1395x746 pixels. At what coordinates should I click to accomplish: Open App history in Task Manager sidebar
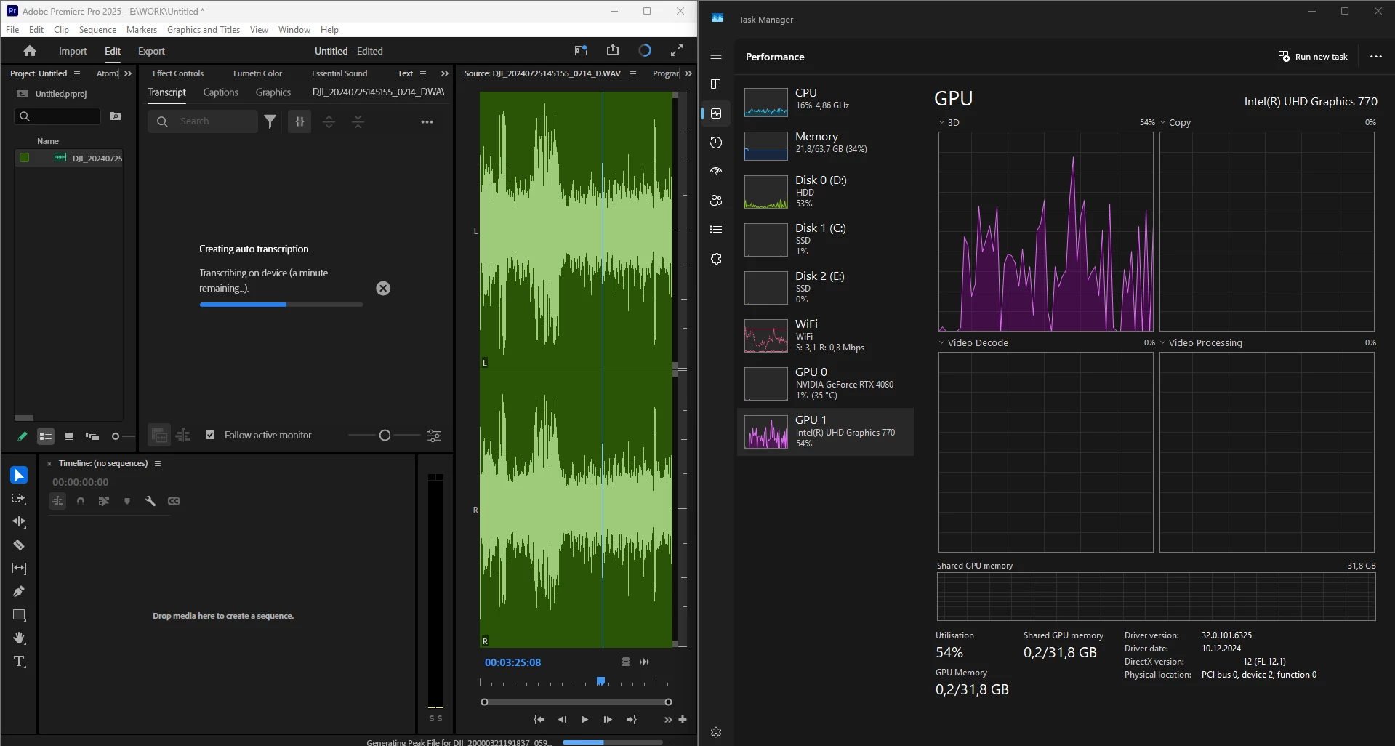pyautogui.click(x=716, y=143)
